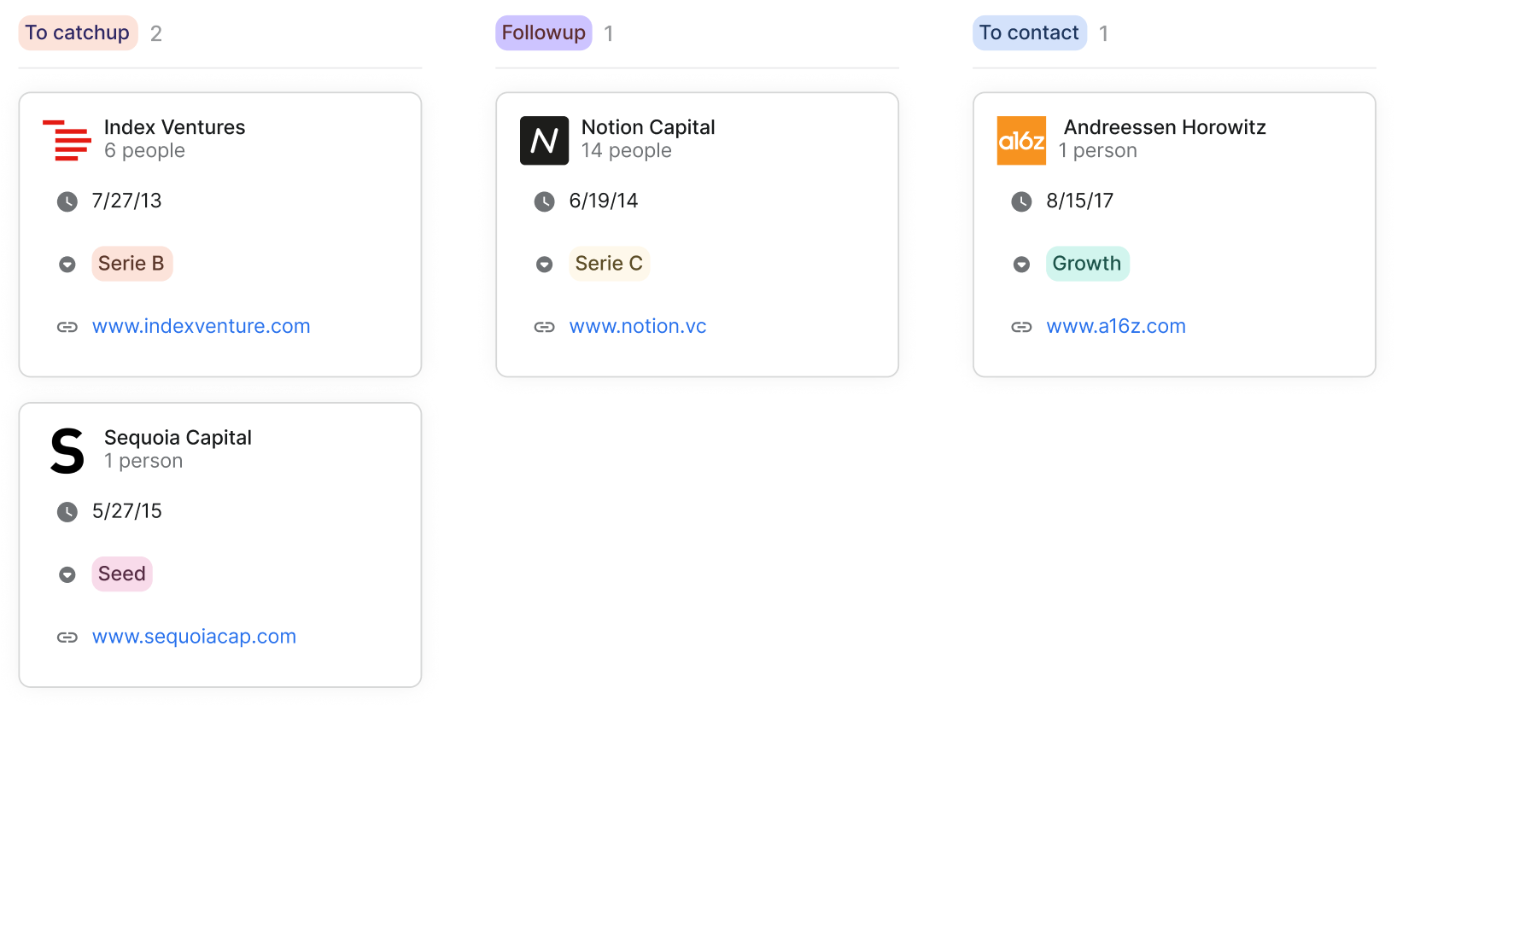The width and height of the screenshot is (1537, 932).
Task: Click the Serie C tag
Action: 609,264
